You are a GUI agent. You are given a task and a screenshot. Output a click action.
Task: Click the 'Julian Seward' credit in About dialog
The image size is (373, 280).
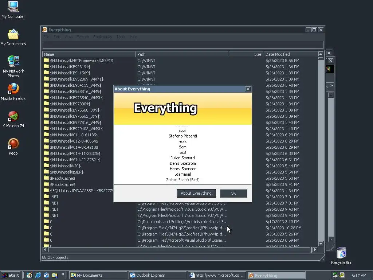click(x=183, y=158)
